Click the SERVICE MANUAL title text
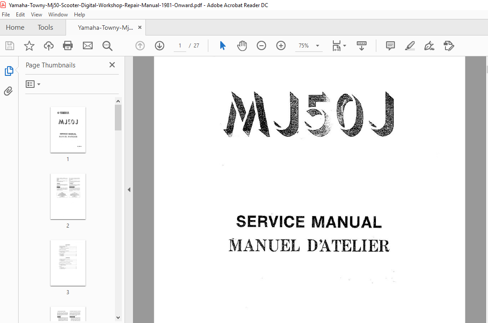Image resolution: width=488 pixels, height=323 pixels. pyautogui.click(x=309, y=222)
